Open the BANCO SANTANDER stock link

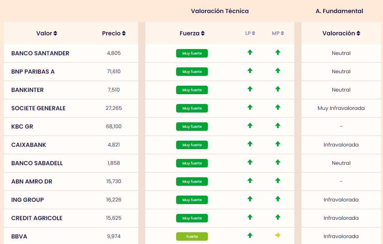click(40, 53)
